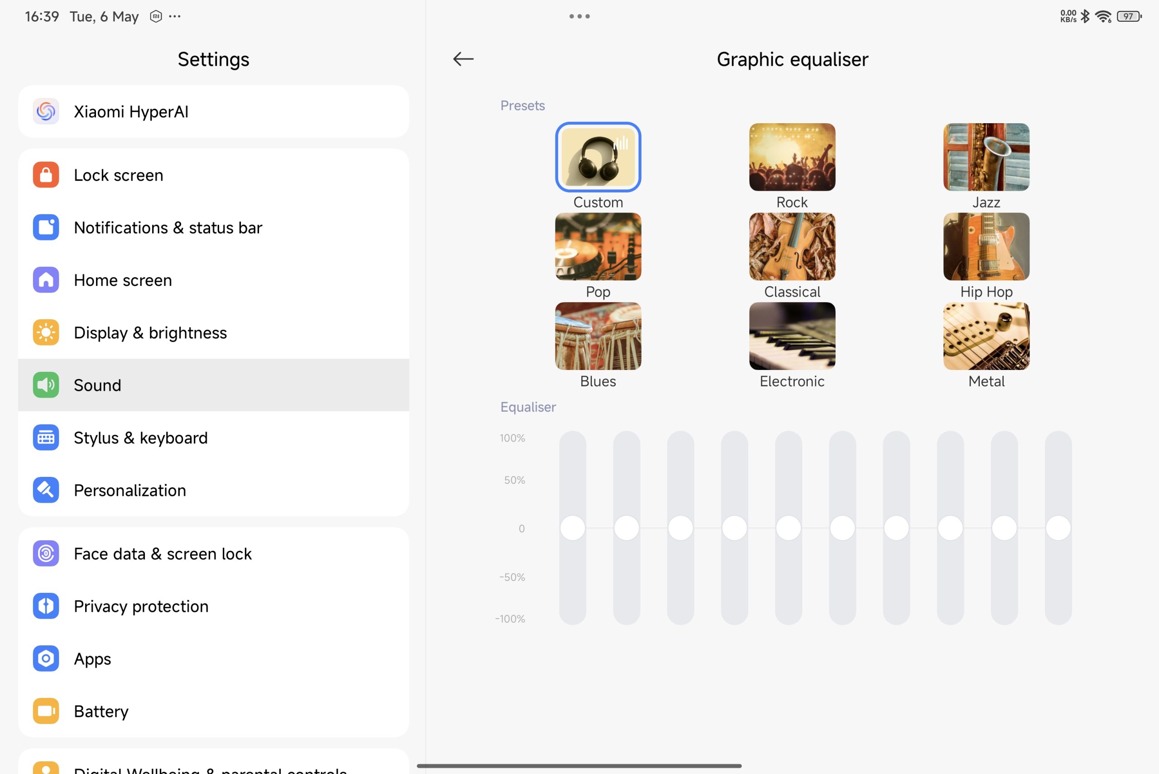This screenshot has height=774, width=1159.
Task: Tap the three-dot window handle at top
Action: point(579,16)
